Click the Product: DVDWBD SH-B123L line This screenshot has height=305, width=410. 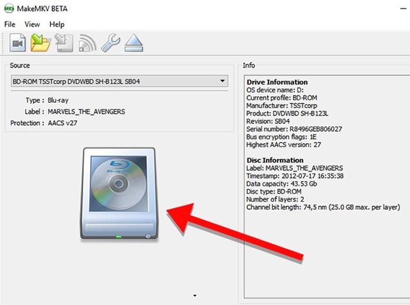coord(287,113)
